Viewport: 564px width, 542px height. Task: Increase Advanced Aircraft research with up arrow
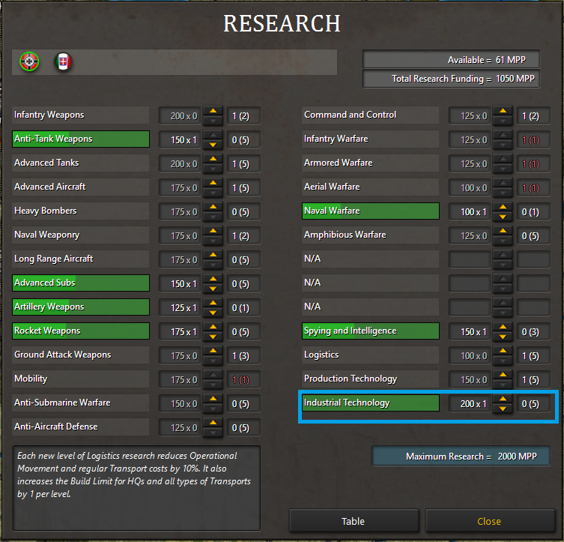(213, 183)
